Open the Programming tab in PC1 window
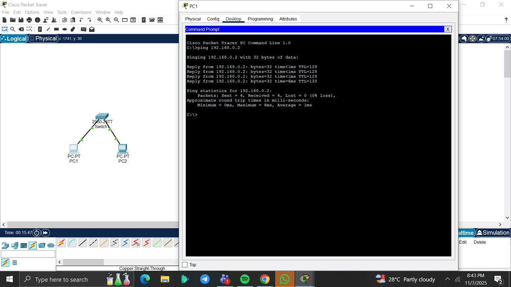 point(260,19)
